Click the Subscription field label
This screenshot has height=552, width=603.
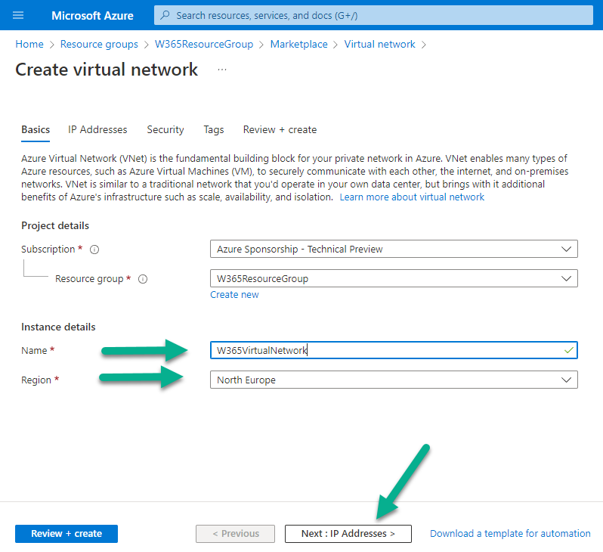point(48,250)
